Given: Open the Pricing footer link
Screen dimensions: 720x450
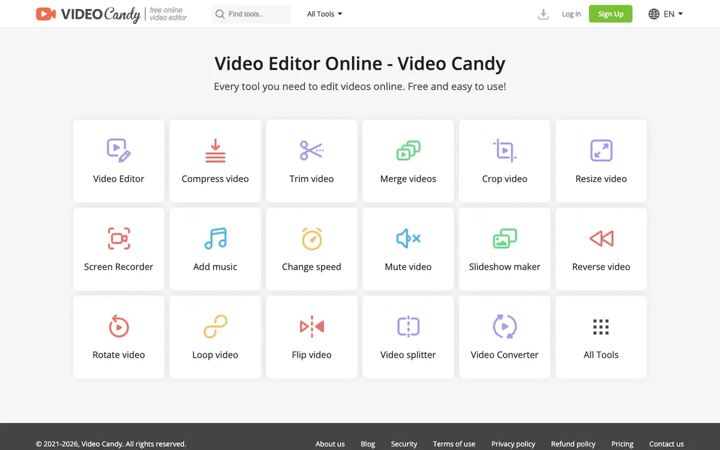Looking at the screenshot, I should click(622, 444).
